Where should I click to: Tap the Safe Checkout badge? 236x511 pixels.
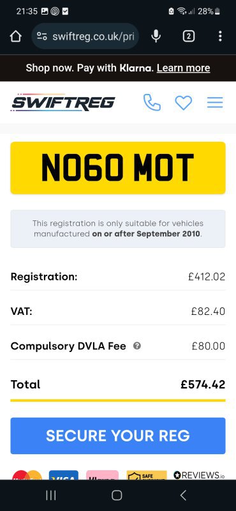click(x=147, y=475)
